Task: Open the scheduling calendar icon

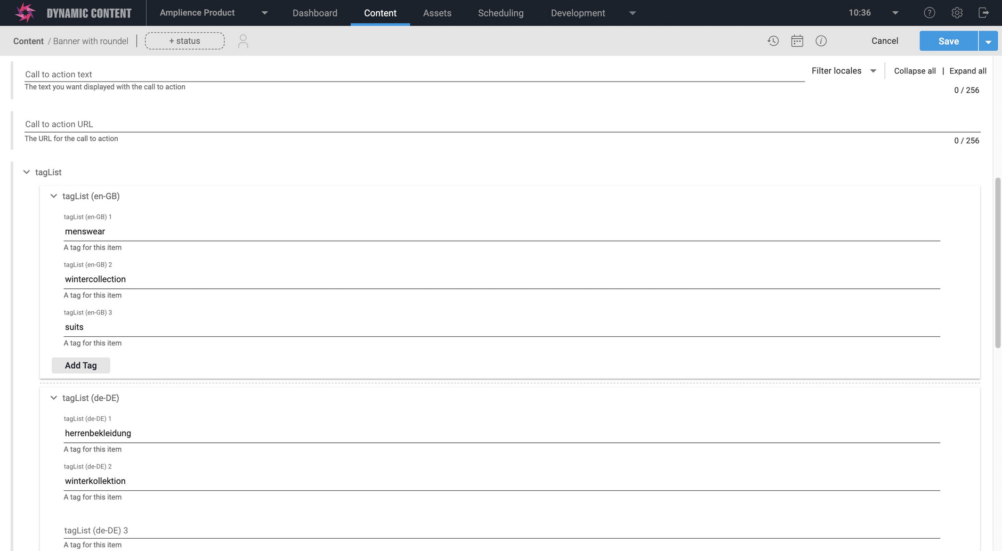Action: coord(797,41)
